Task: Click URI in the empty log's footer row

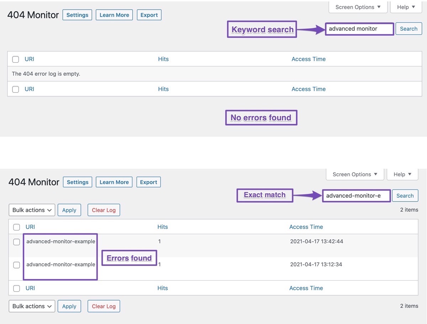Action: (x=30, y=89)
